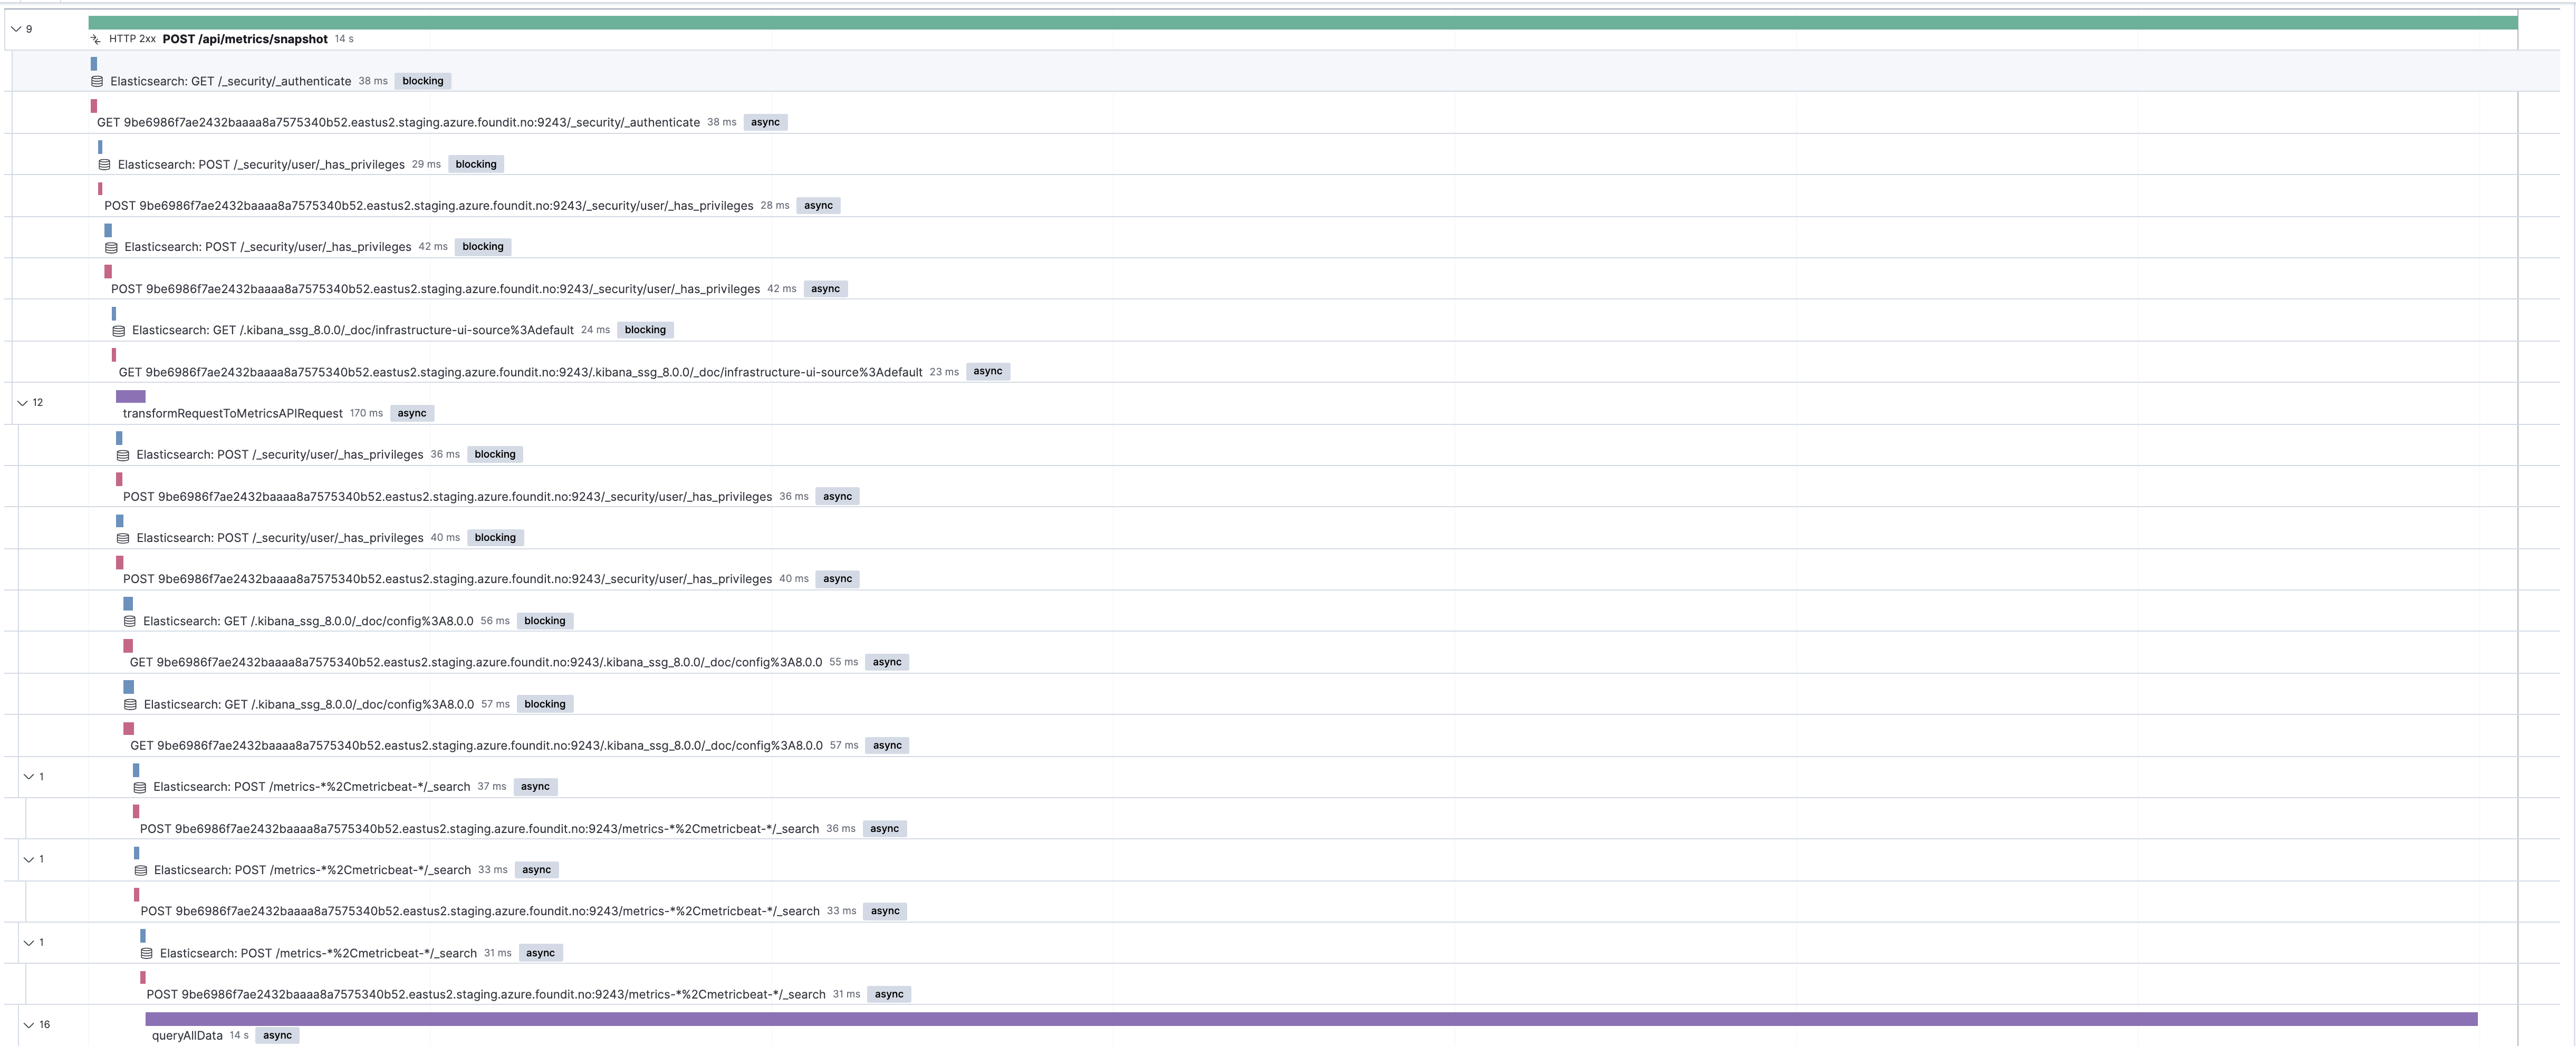The height and width of the screenshot is (1046, 2576).
Task: Collapse the chevron labeled 12 near transformRequestToMetricsAPIRequest
Action: pos(23,402)
